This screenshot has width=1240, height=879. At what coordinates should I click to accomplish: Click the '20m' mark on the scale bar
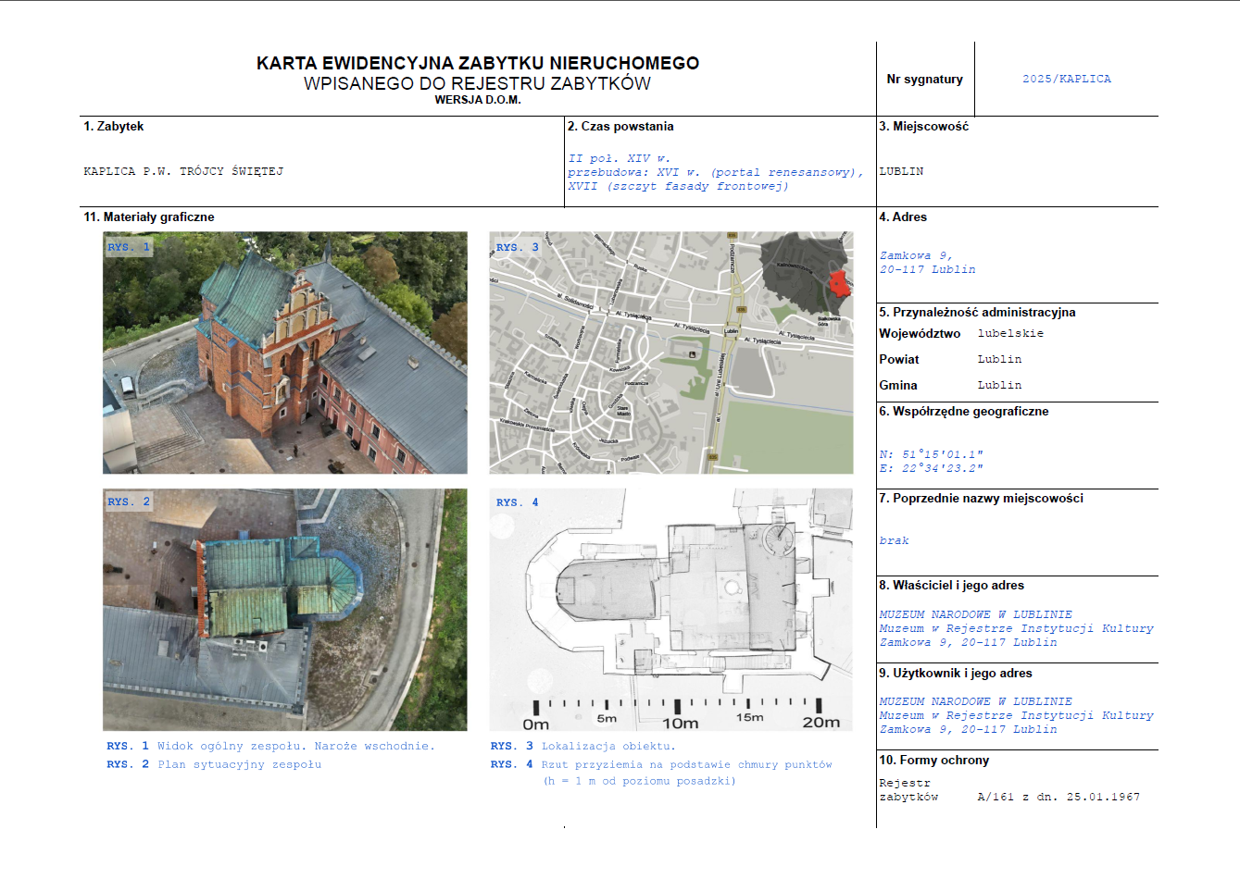pyautogui.click(x=821, y=722)
